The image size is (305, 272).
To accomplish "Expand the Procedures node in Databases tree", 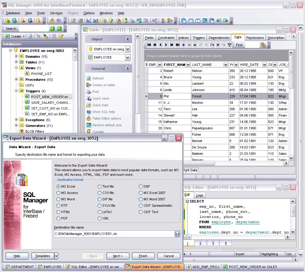I will (x=17, y=80).
